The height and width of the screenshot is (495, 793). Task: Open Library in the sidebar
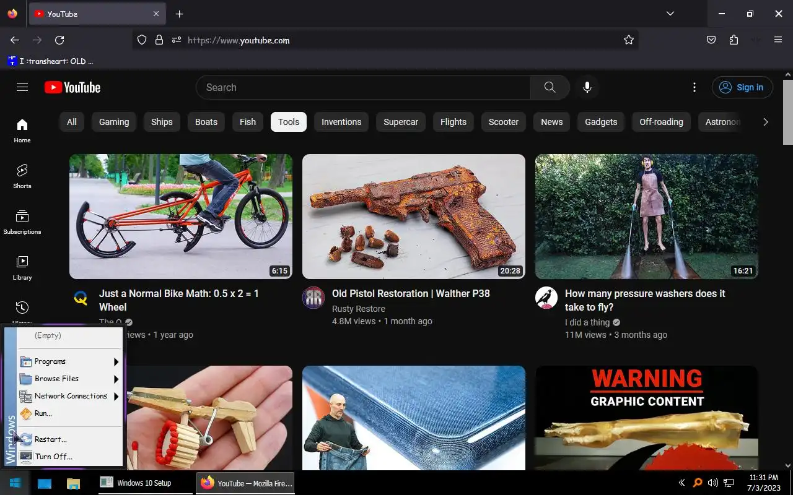pyautogui.click(x=22, y=268)
